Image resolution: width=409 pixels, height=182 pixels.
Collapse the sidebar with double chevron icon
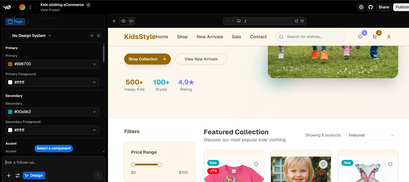(x=114, y=21)
